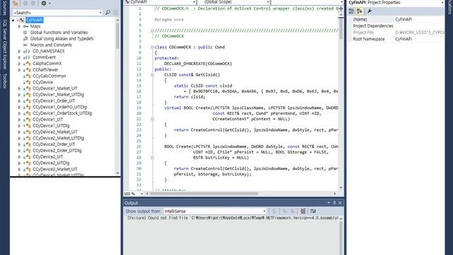Viewport: 453px width, 255px height.
Task: Click the Macros and Constants icon
Action: (x=25, y=45)
